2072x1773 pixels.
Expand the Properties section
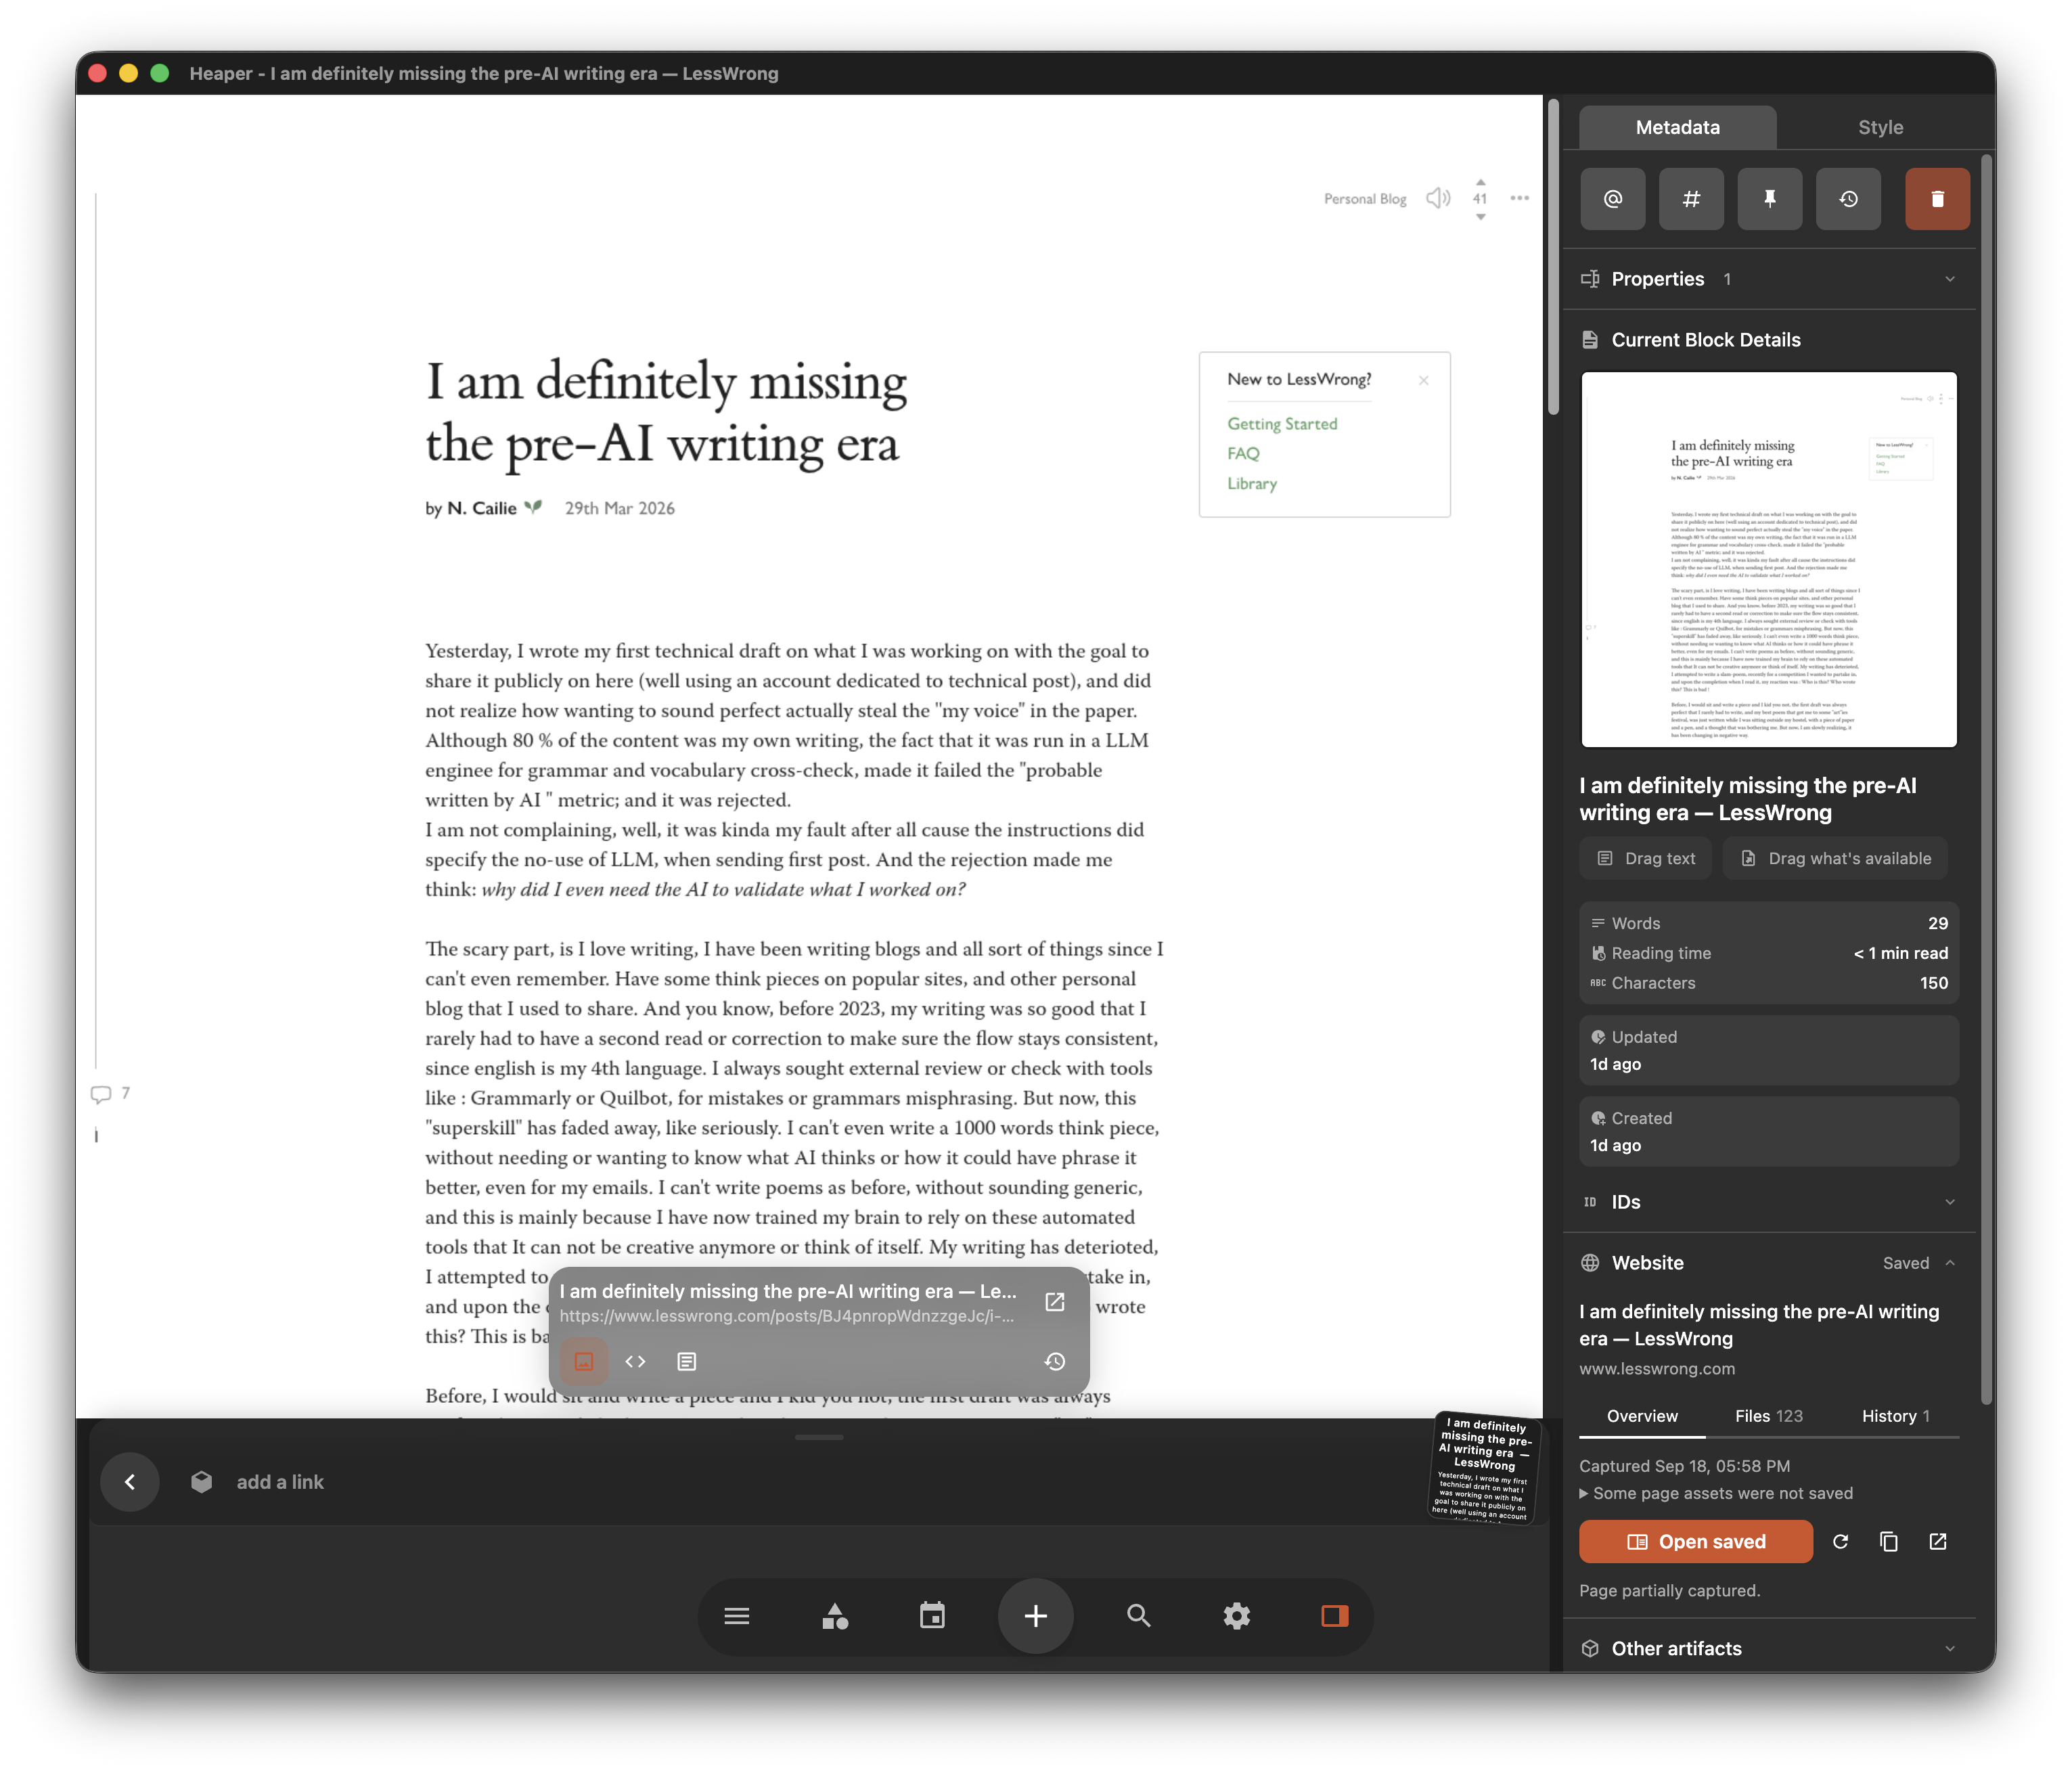coord(1768,279)
